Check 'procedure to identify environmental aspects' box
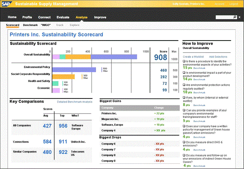The image size is (244, 169). (x=184, y=61)
